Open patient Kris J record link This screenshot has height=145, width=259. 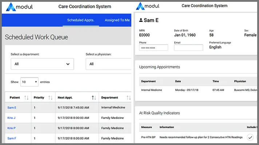point(11,118)
